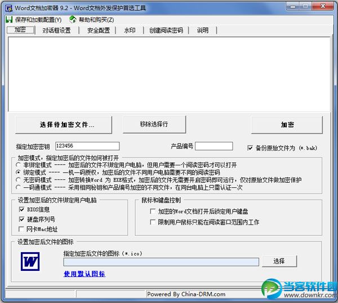This screenshot has height=303, width=338.
Task: Open the 创建阅读密码 tab
Action: tap(166, 30)
